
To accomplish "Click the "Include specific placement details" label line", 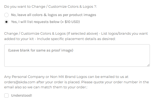I will point(76,39).
